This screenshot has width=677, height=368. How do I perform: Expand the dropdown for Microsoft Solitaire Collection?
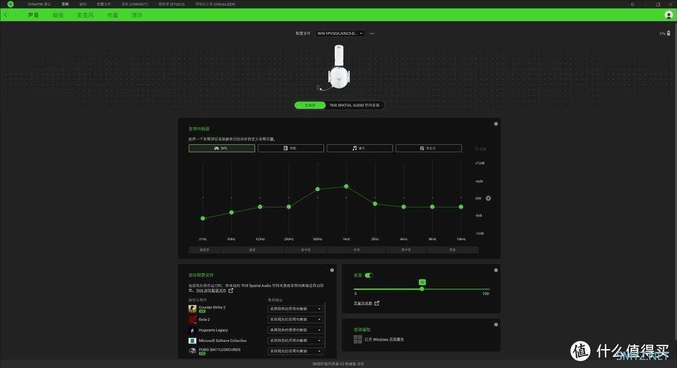coord(295,341)
